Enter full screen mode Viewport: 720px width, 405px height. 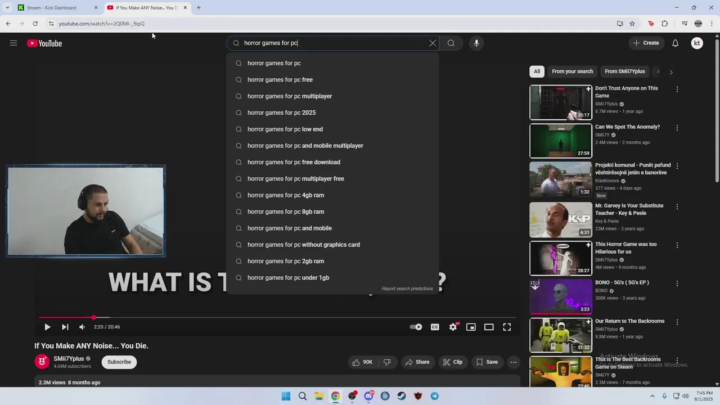507,327
